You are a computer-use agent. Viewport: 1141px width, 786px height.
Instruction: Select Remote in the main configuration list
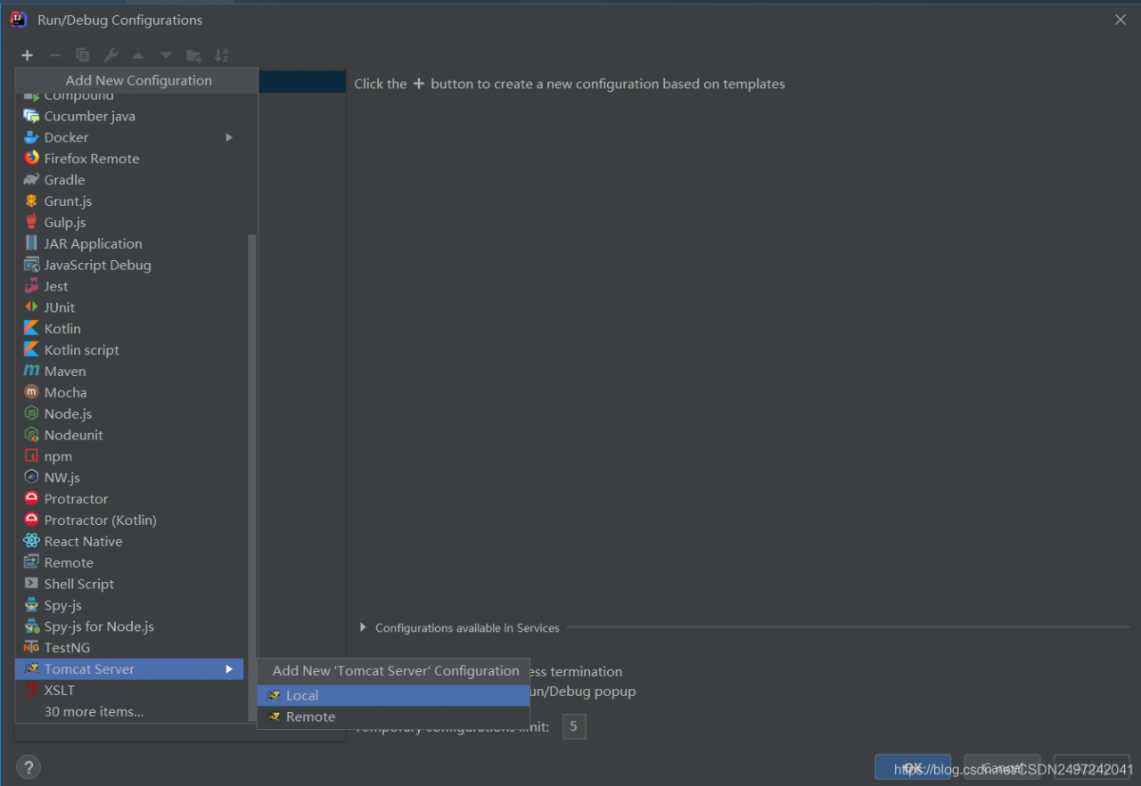point(129,563)
